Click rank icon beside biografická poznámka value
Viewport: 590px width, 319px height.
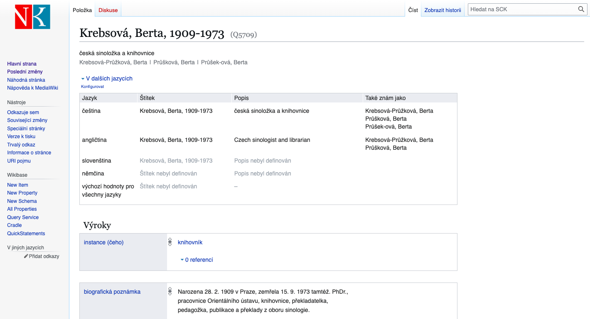(x=170, y=292)
